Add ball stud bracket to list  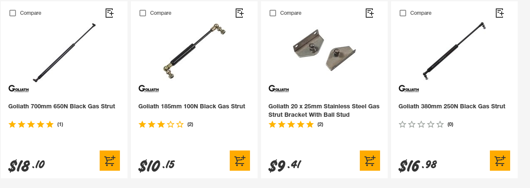pos(370,13)
